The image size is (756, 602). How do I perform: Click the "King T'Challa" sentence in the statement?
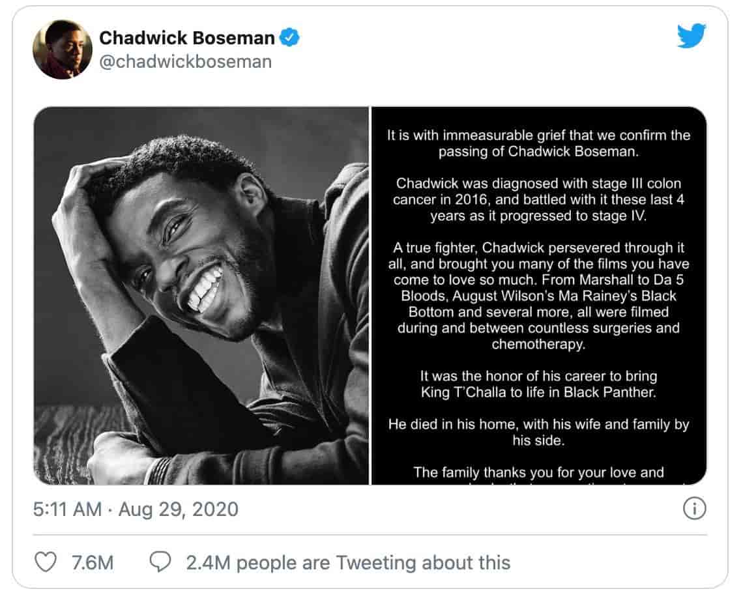538,393
